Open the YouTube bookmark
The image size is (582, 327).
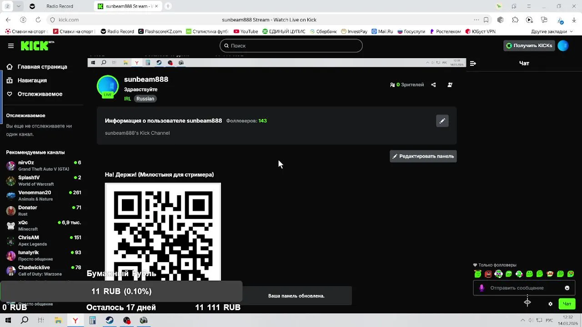(x=246, y=32)
